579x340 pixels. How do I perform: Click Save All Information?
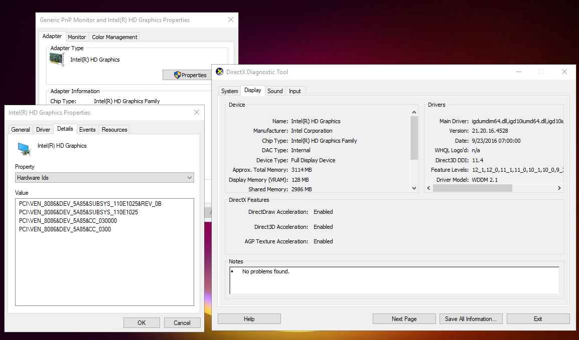point(471,318)
